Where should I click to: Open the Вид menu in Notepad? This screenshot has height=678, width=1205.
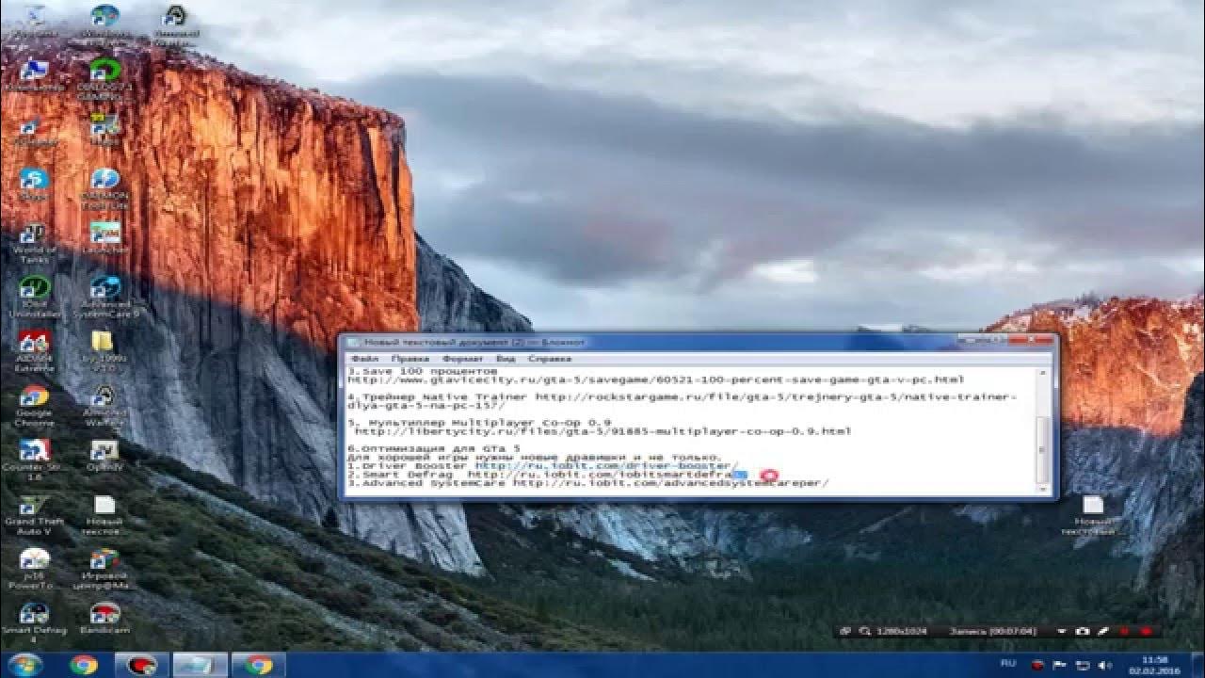[506, 359]
